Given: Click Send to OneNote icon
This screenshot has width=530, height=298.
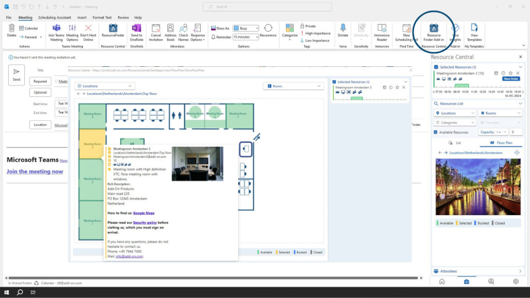Looking at the screenshot, I should click(x=136, y=31).
